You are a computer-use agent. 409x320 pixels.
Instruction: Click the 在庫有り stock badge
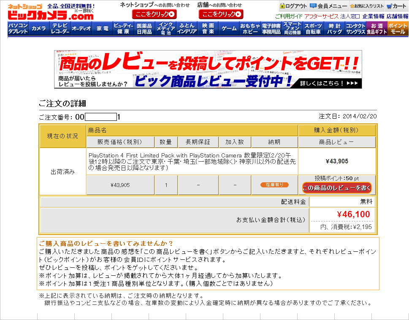point(274,185)
